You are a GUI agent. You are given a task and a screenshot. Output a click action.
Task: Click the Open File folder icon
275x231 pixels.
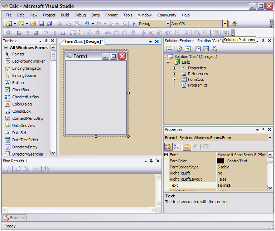33,24
